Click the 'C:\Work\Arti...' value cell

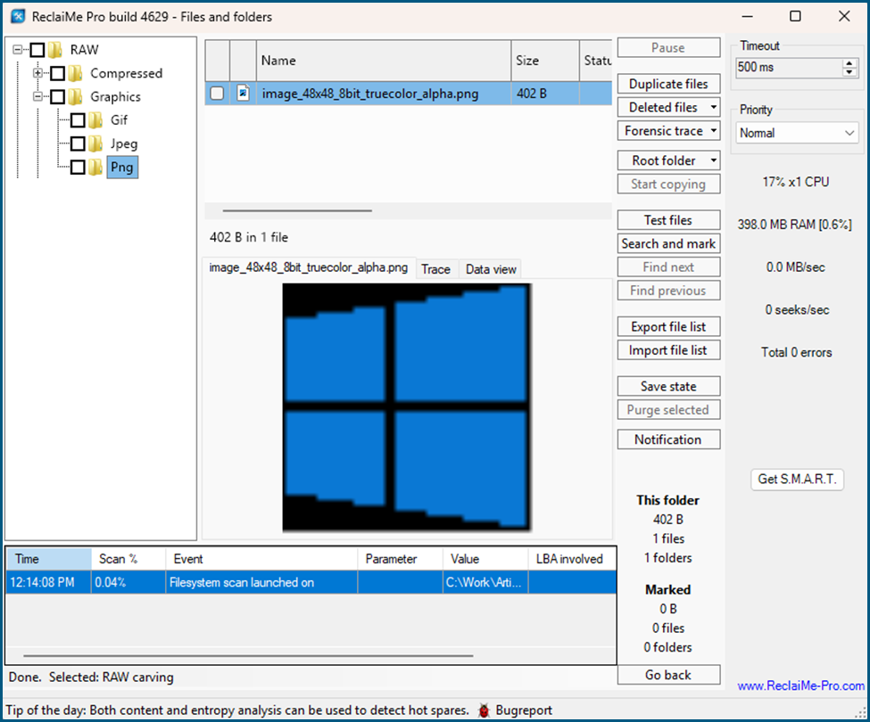coord(485,582)
